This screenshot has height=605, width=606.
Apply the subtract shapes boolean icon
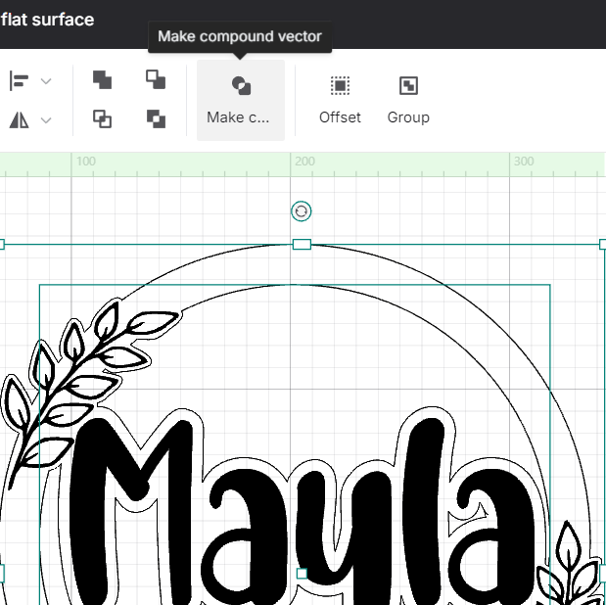(156, 79)
